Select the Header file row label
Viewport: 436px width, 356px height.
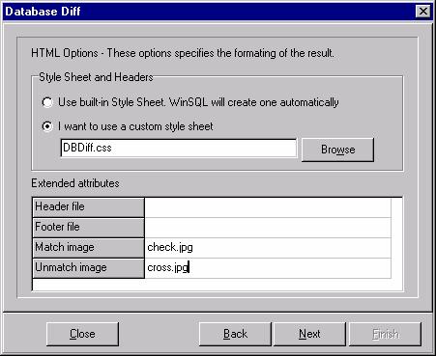click(x=88, y=207)
